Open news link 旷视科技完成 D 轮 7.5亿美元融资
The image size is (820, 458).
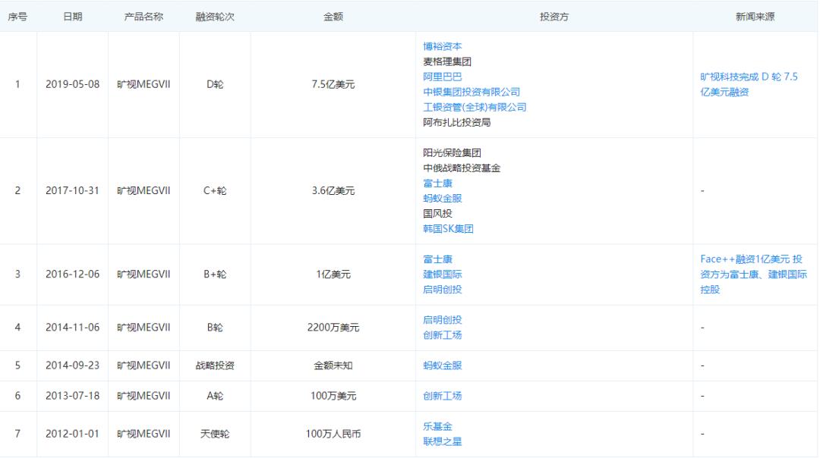(749, 84)
